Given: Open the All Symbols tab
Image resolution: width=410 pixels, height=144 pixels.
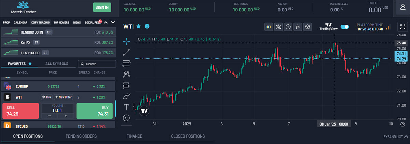Looking at the screenshot, I should pyautogui.click(x=57, y=64).
